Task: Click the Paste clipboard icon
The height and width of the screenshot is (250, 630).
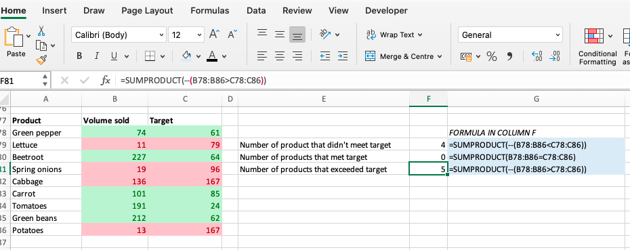Action: (x=14, y=37)
